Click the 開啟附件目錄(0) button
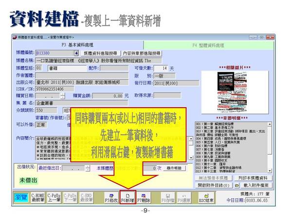This screenshot has height=215, width=287. pyautogui.click(x=214, y=185)
